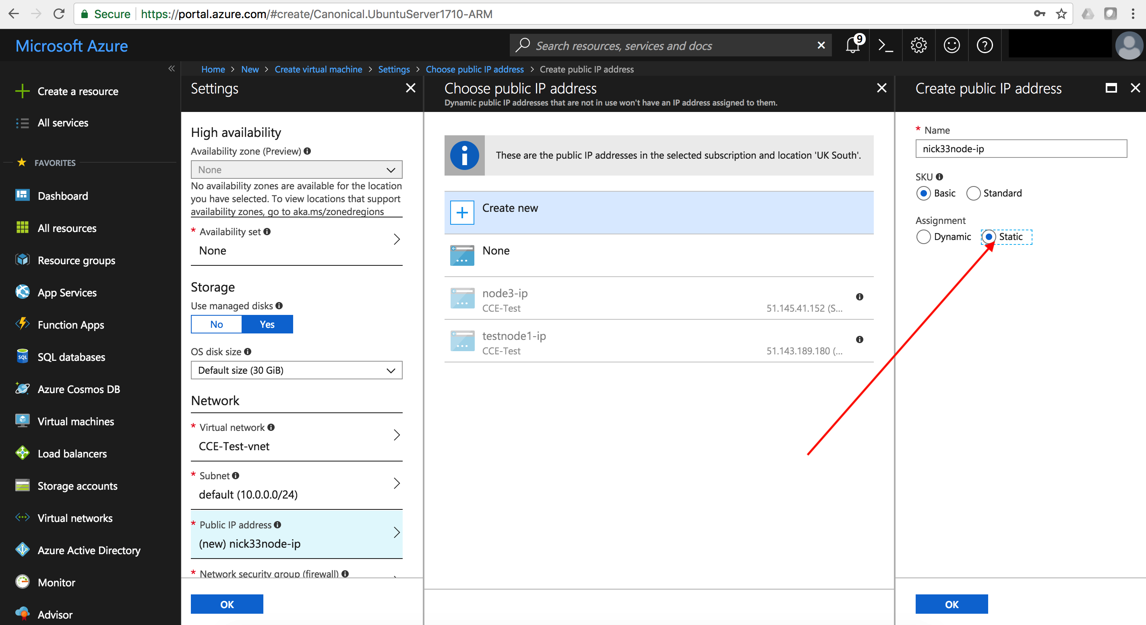
Task: Click the Virtual networks icon
Action: click(22, 518)
